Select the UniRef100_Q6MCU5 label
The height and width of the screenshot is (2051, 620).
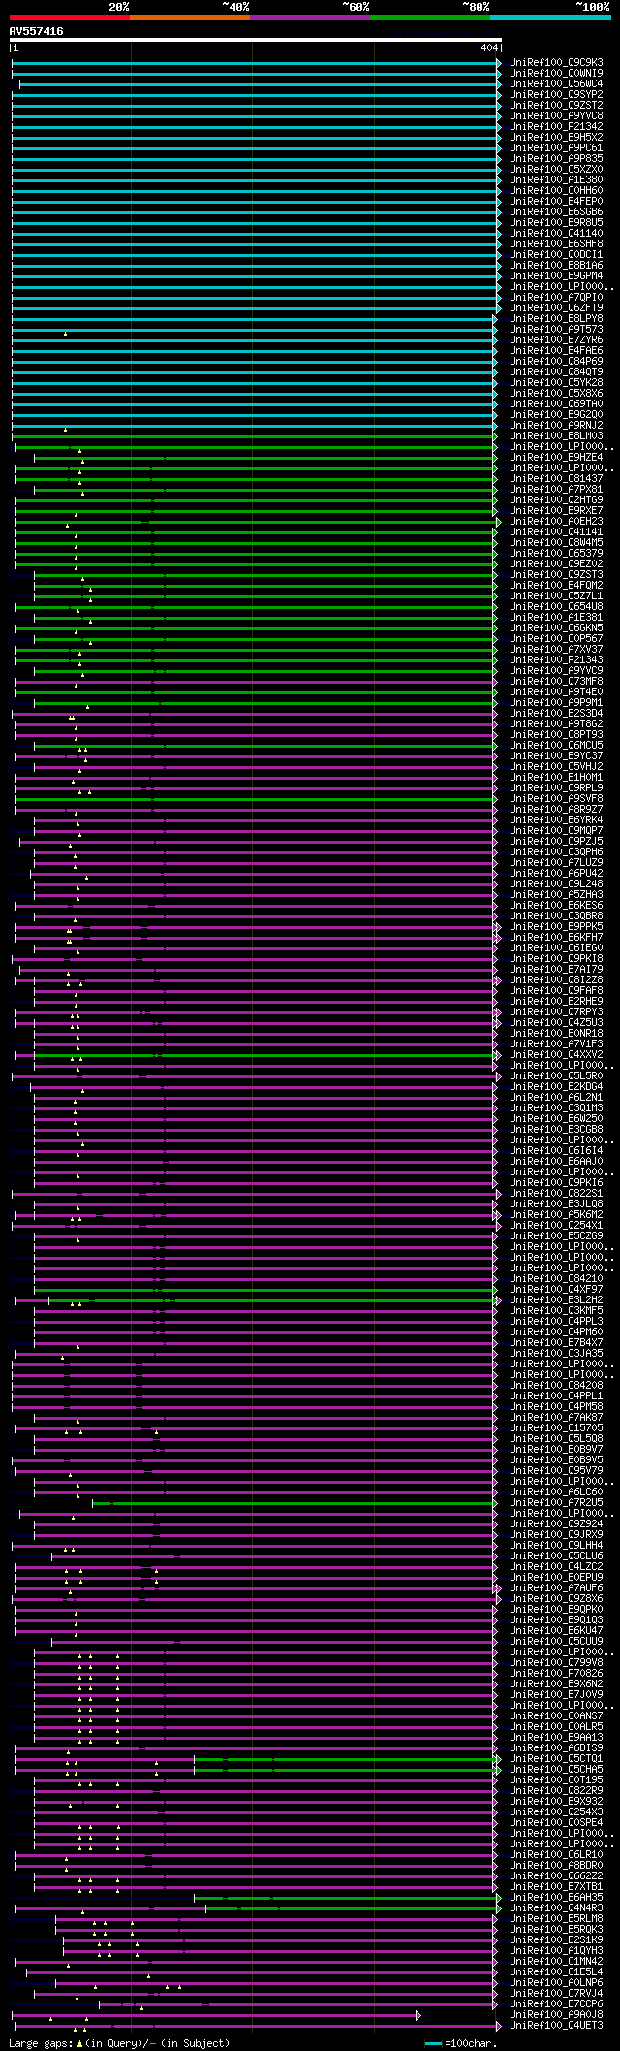(x=556, y=746)
